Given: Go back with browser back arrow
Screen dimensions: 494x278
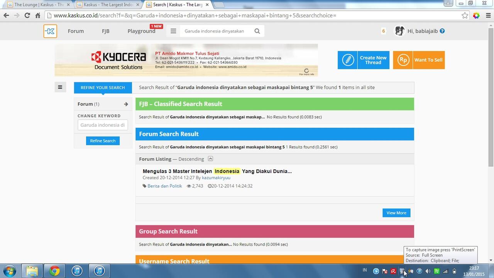Looking at the screenshot, I should pos(6,15).
